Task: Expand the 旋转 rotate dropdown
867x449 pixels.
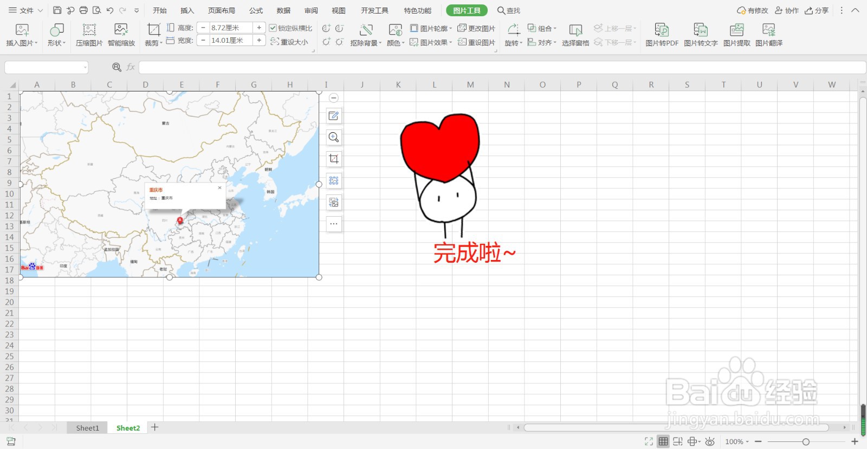Action: tap(521, 43)
